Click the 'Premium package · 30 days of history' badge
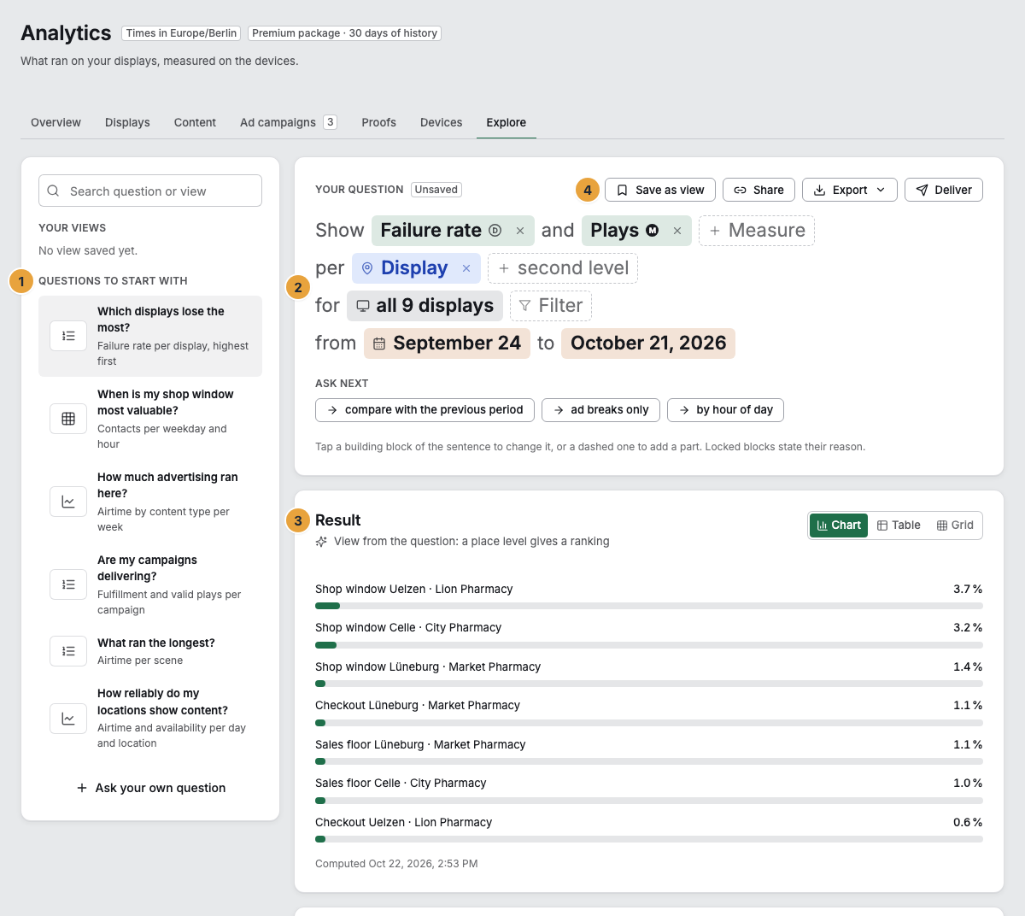 (344, 33)
